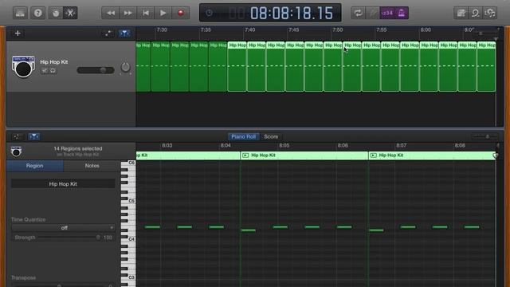Start recording with the red Record button
This screenshot has width=510, height=287.
[181, 13]
